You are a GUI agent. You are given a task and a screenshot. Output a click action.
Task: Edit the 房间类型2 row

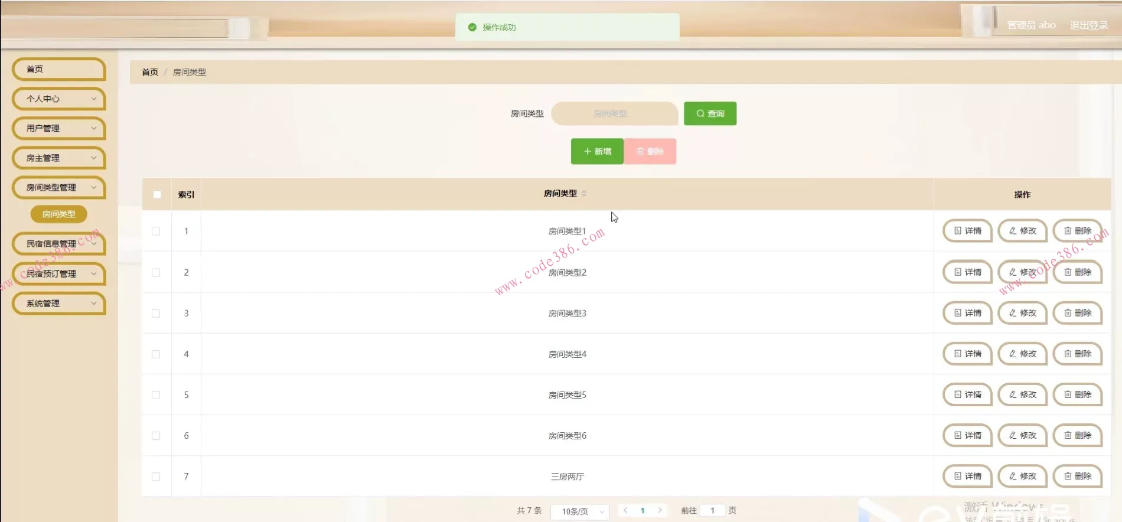coord(1022,272)
